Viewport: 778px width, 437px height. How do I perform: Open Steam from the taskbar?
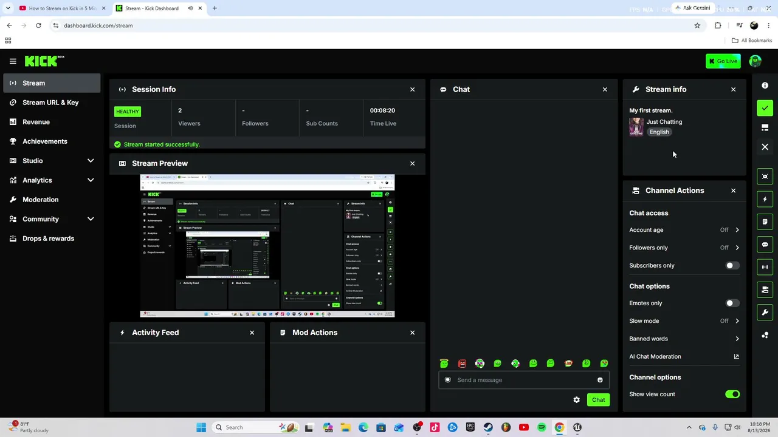pos(488,427)
